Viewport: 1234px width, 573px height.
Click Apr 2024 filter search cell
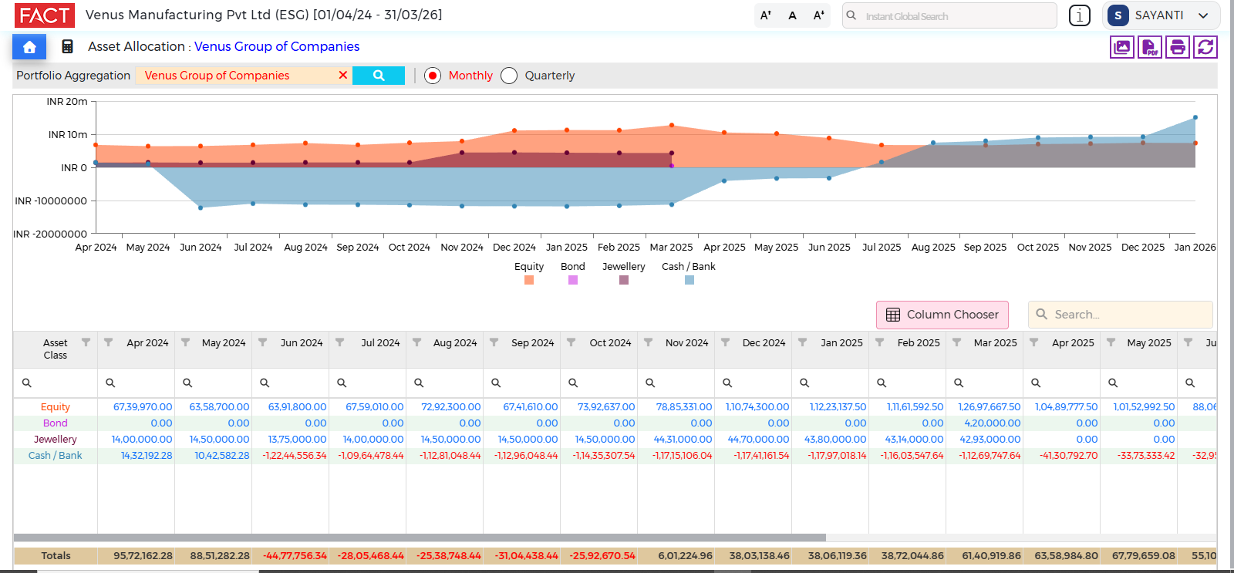point(137,383)
